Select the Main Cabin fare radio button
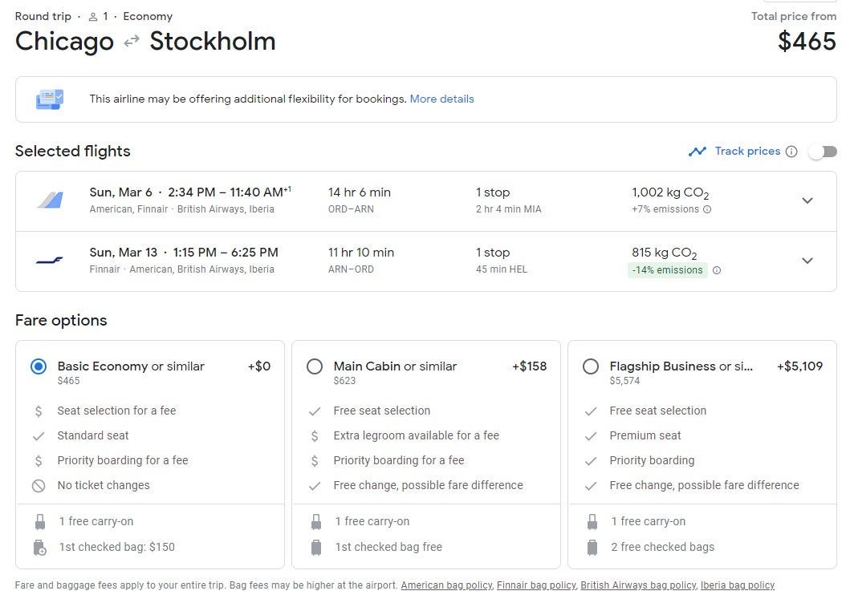 315,366
